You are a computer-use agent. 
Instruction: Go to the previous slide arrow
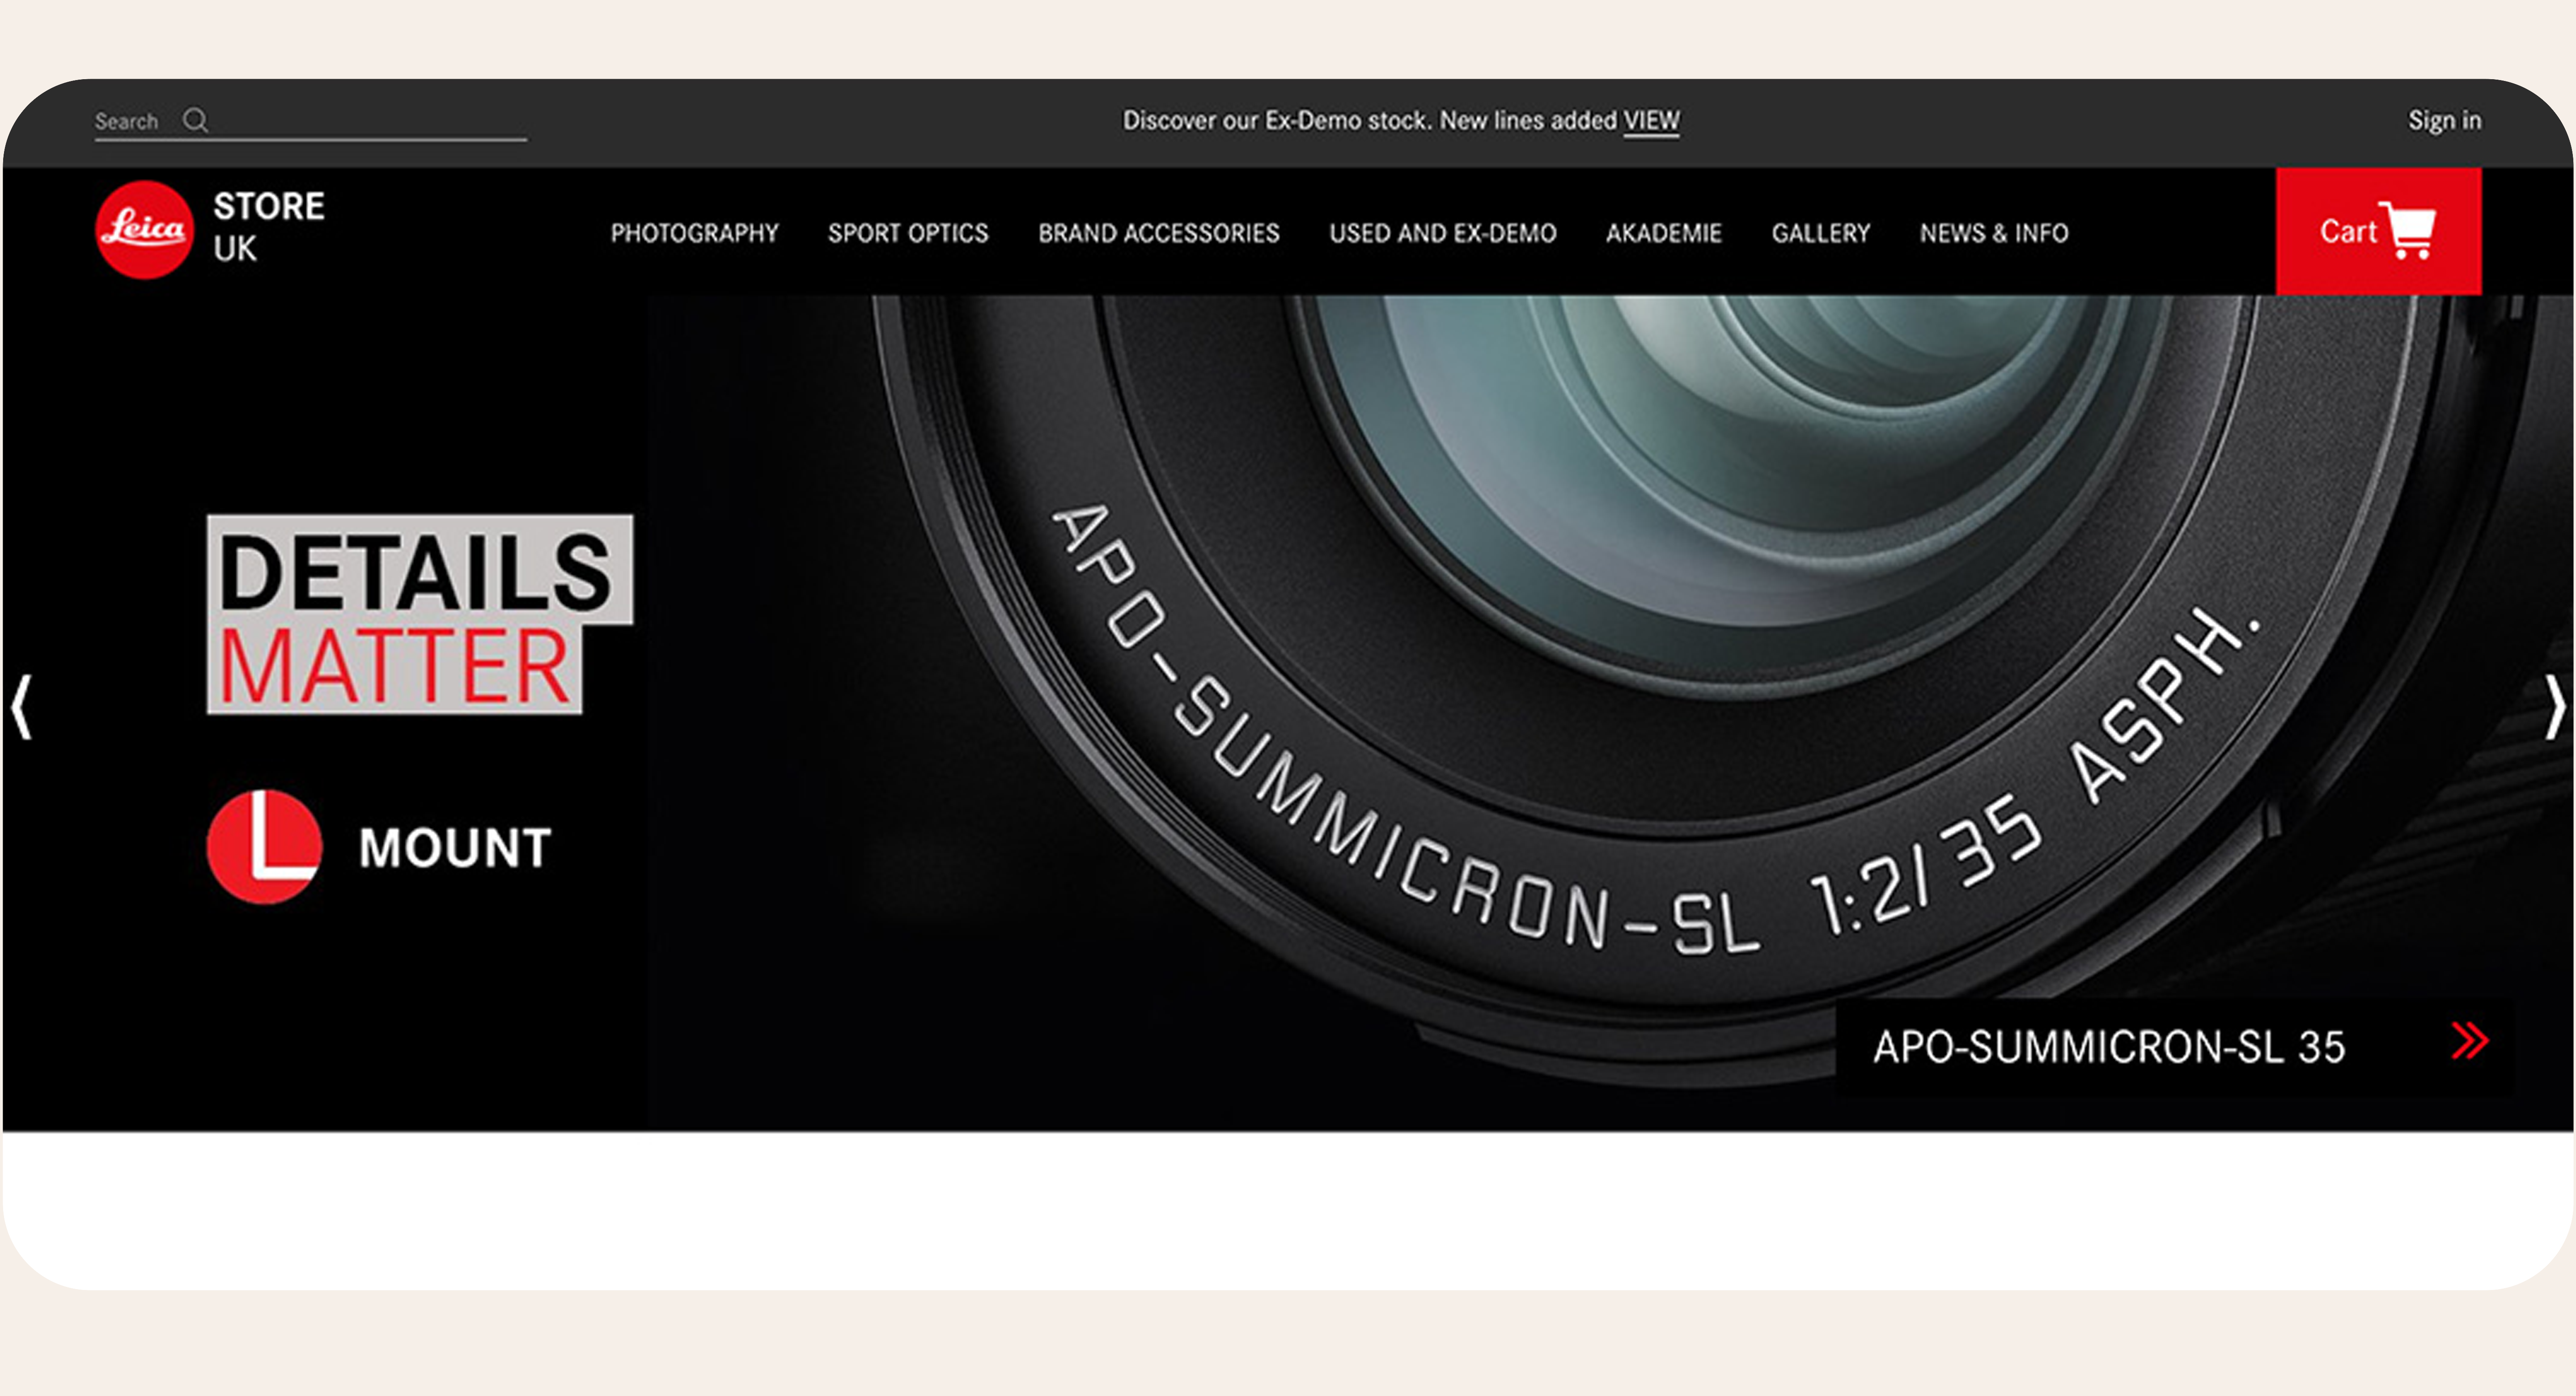tap(22, 707)
